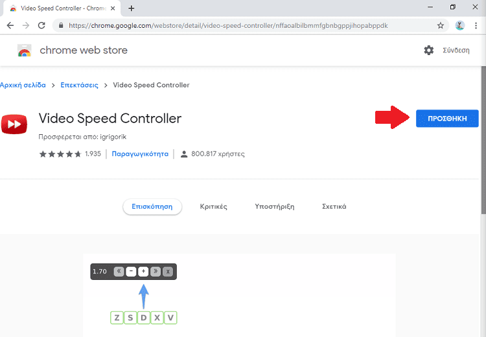Go to Αρχική σελίδα breadcrumb
This screenshot has width=486, height=337.
(x=23, y=85)
